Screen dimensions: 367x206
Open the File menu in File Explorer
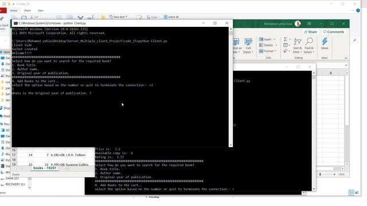[3, 10]
